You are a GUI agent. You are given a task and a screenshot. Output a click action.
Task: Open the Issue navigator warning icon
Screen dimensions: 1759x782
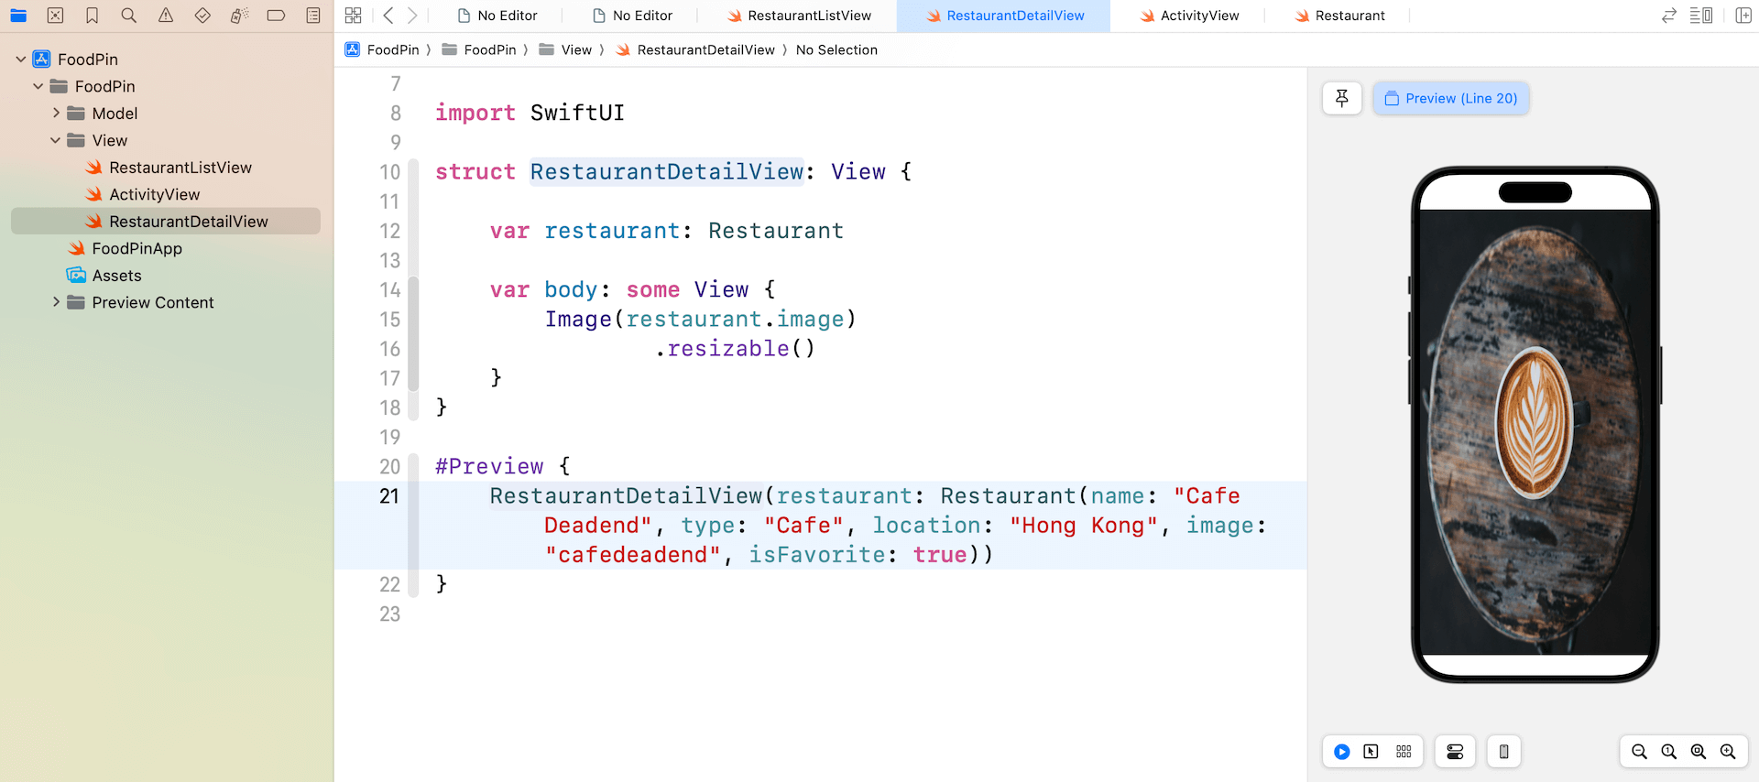coord(166,16)
